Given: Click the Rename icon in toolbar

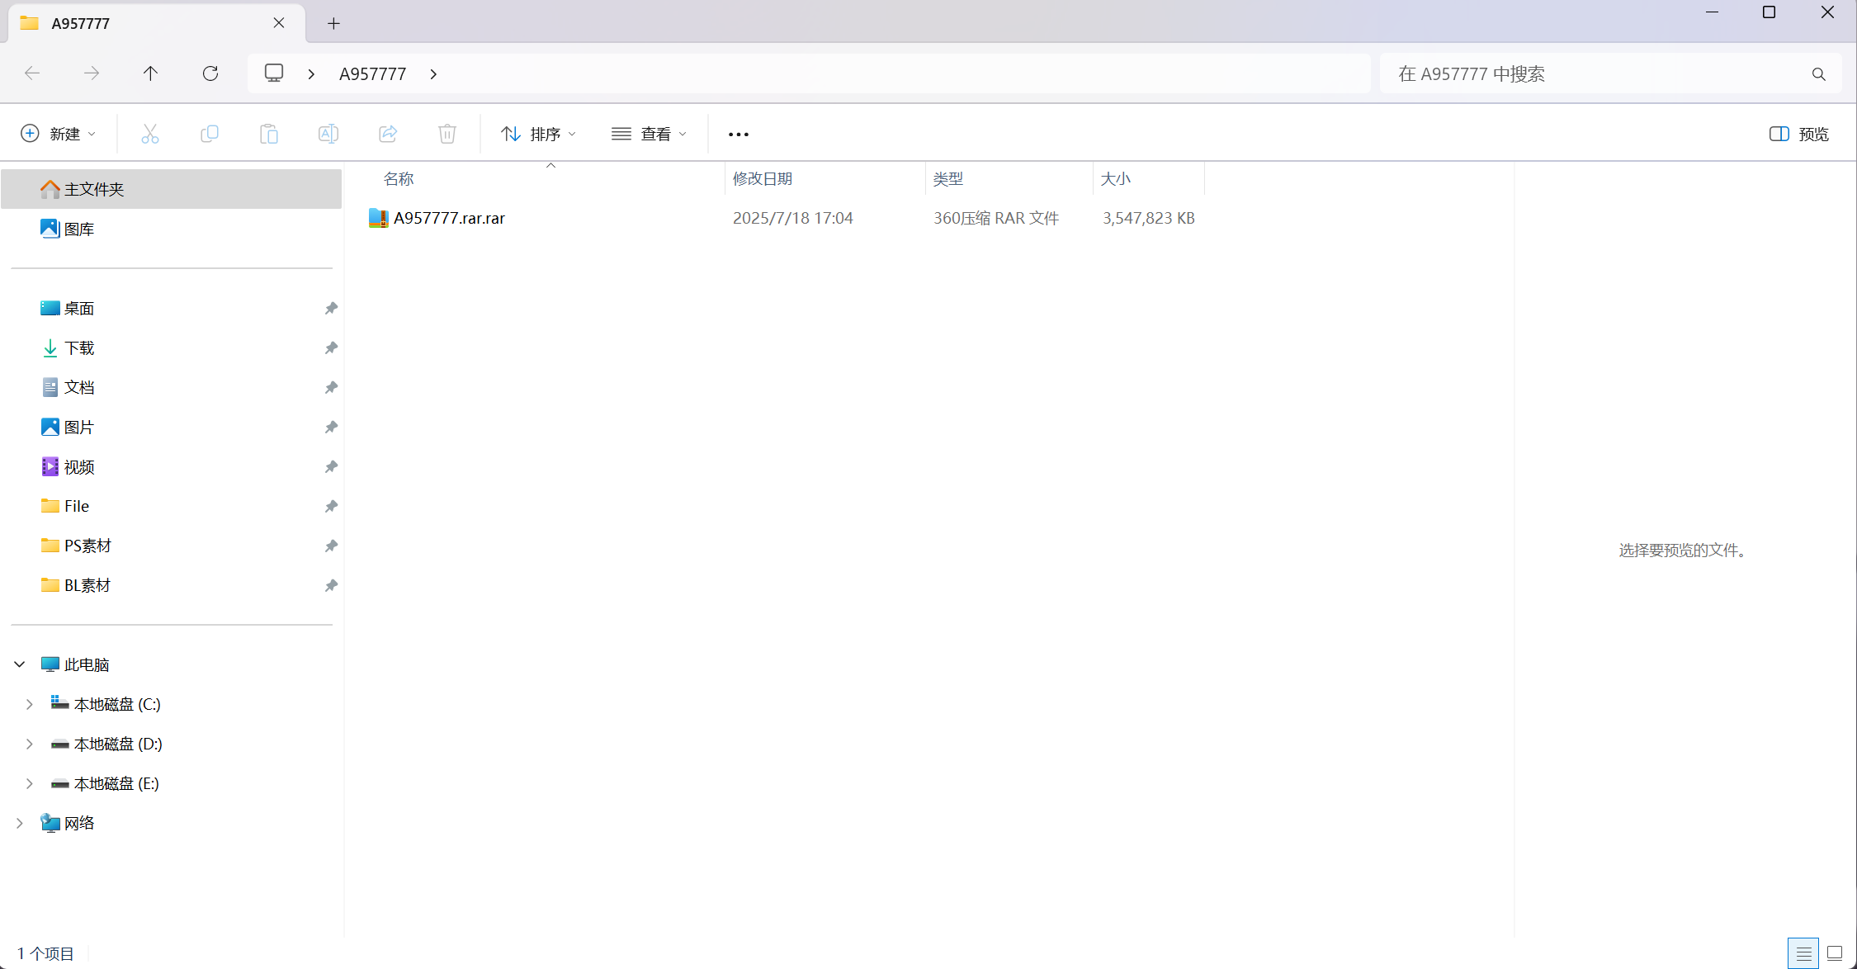Looking at the screenshot, I should [x=328, y=134].
